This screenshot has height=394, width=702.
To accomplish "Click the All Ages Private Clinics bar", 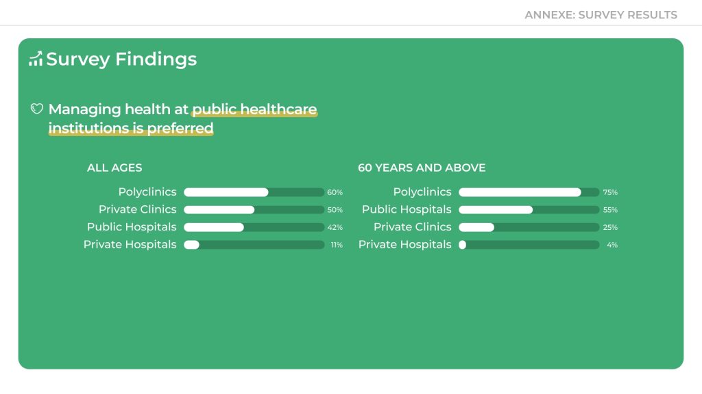I will pos(254,210).
